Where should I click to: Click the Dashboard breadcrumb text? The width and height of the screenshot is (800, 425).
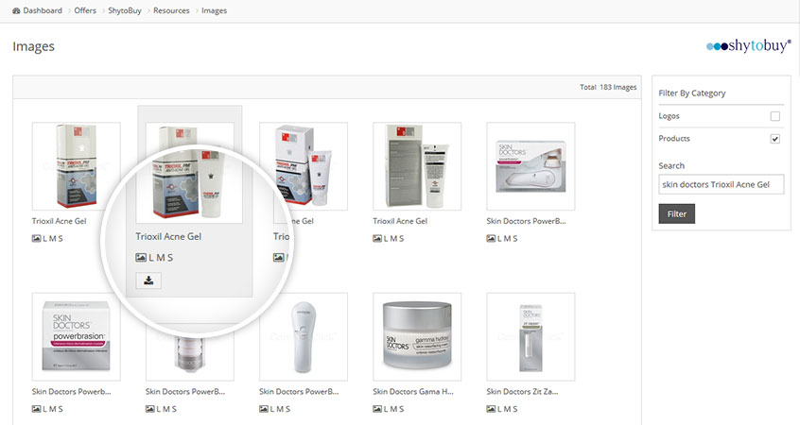[43, 10]
